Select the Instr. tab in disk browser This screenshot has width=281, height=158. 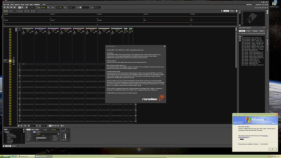coord(248,31)
